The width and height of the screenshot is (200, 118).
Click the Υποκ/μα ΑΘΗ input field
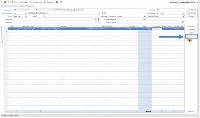[170, 10]
